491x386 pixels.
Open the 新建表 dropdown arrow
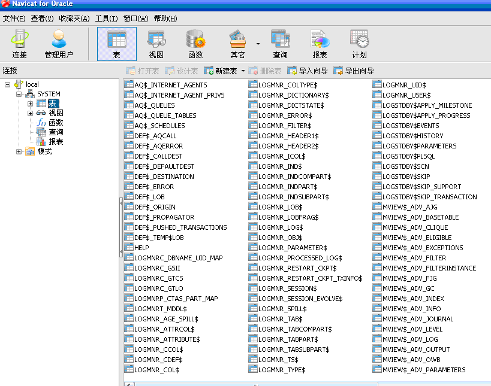pos(243,71)
